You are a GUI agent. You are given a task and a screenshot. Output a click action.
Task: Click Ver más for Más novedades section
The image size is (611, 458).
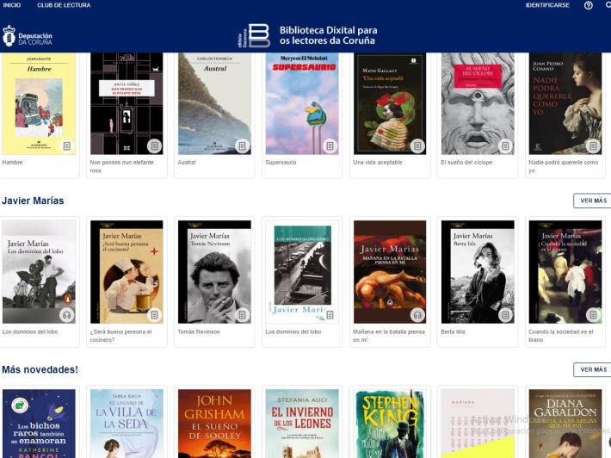click(593, 369)
